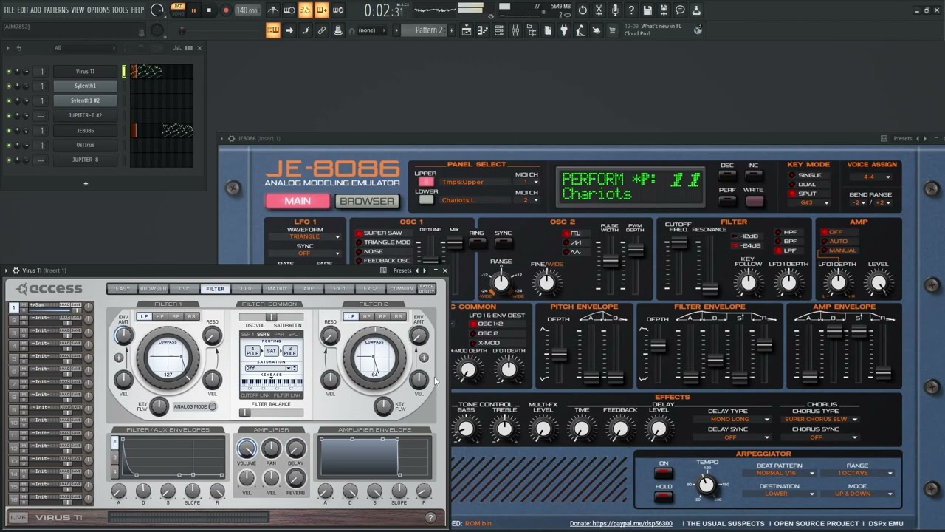The image size is (945, 532).
Task: Open the OPTIONS menu
Action: click(98, 10)
